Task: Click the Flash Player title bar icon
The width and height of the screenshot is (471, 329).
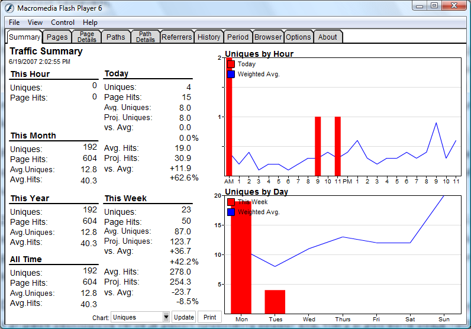Action: coord(9,8)
